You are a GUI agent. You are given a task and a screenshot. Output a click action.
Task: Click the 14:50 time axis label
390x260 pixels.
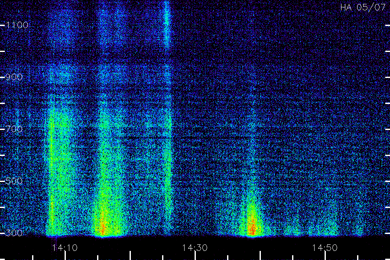click(x=325, y=248)
